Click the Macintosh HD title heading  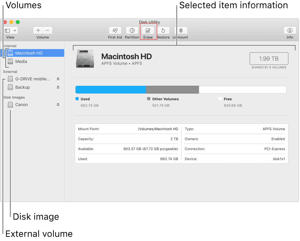126,57
